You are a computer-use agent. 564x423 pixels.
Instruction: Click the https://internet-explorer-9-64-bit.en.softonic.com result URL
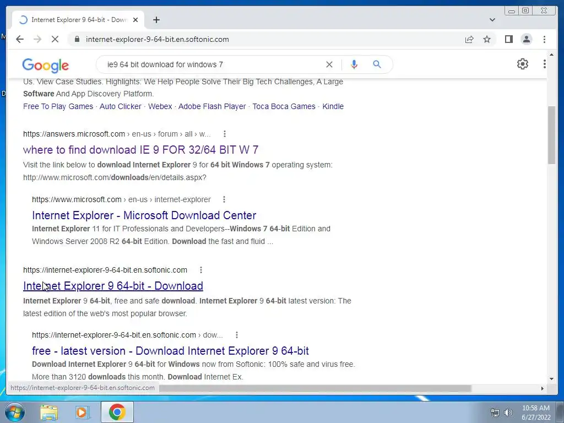(105, 270)
